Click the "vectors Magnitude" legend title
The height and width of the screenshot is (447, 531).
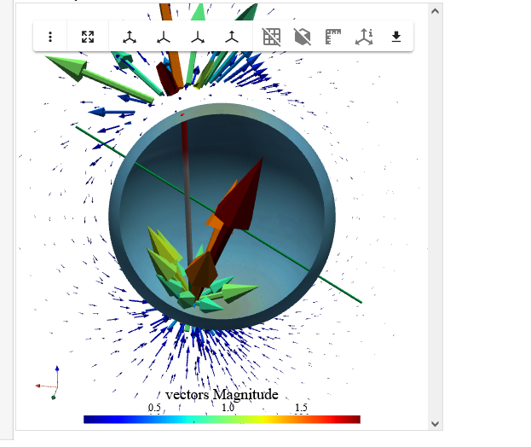(222, 394)
